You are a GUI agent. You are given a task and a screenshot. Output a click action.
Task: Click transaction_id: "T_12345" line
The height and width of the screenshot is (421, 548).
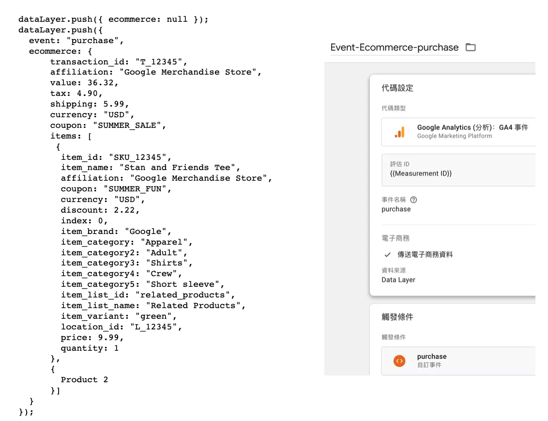[119, 62]
